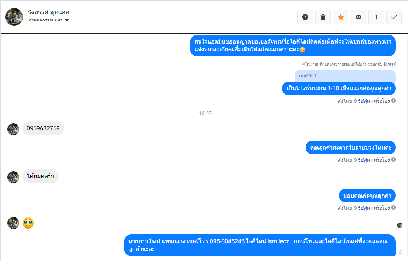Click help icon under ขอบคุณค่ะคุณลูกค้า message
Image resolution: width=408 pixels, height=261 pixels.
tap(394, 207)
